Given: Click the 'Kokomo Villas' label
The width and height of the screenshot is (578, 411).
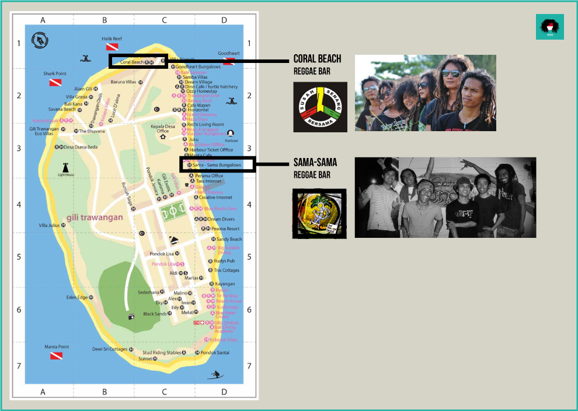Looking at the screenshot, I should 224,340.
